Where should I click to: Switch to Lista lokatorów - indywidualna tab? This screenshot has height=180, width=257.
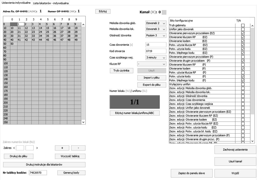51,3
